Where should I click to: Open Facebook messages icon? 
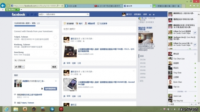pyautogui.click(x=32, y=15)
